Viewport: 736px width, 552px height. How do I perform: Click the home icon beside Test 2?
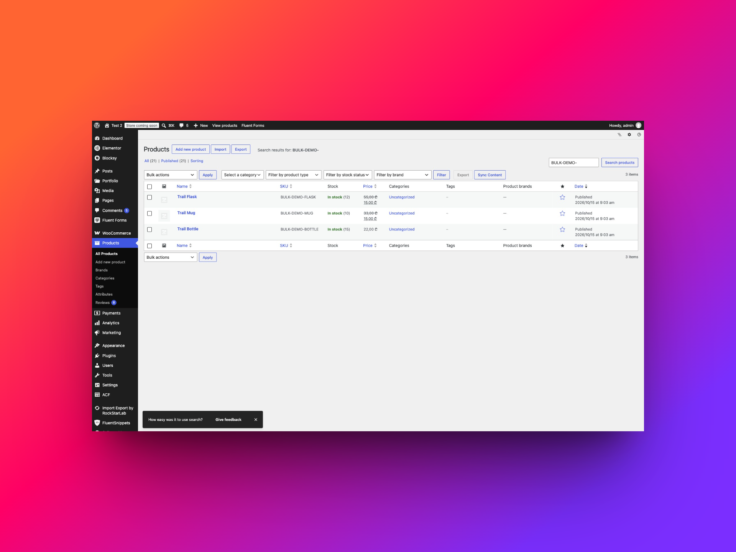[107, 125]
